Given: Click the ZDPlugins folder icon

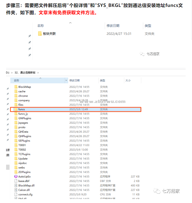Looking at the screenshot, I should [x=16, y=172].
